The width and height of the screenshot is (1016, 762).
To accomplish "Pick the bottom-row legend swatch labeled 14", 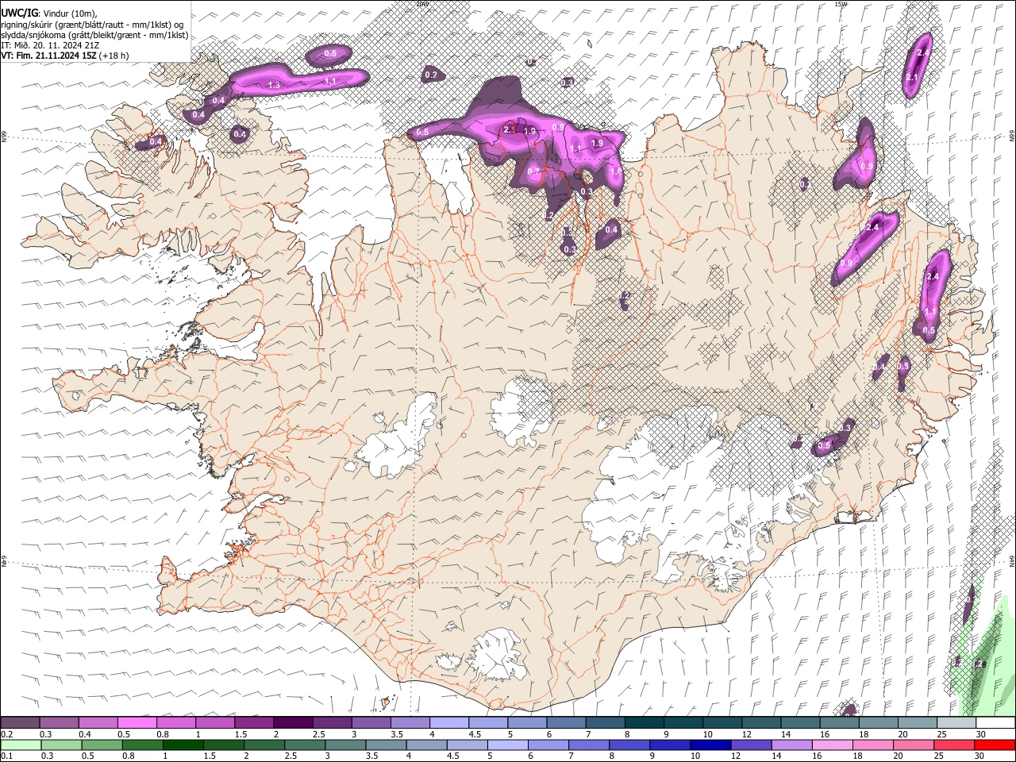I will 793,745.
